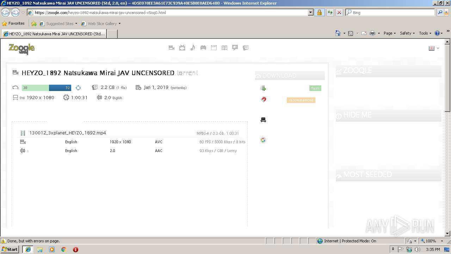
Task: Click the 3:35 PM taskbar clock
Action: [x=433, y=249]
